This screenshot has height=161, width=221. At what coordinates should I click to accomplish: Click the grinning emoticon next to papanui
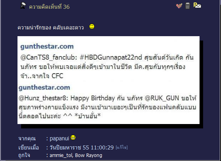pos(73,138)
